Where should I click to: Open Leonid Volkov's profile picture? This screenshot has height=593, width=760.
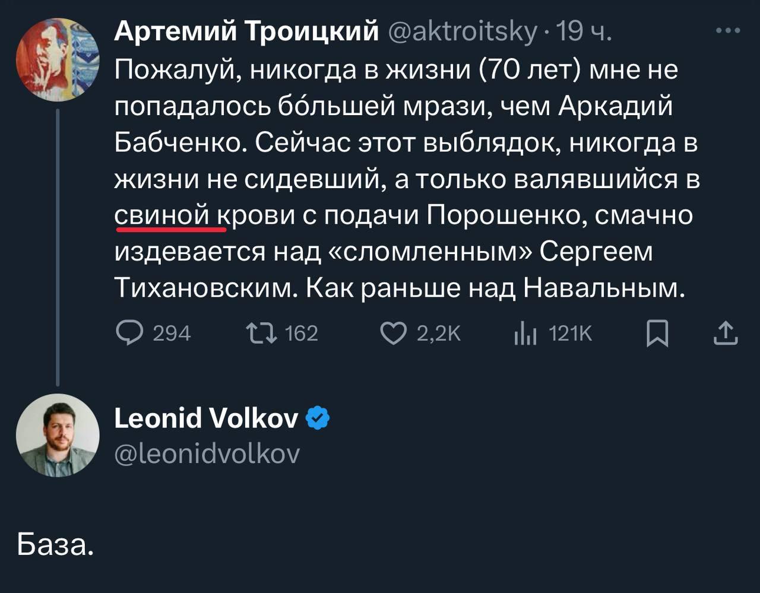58,435
